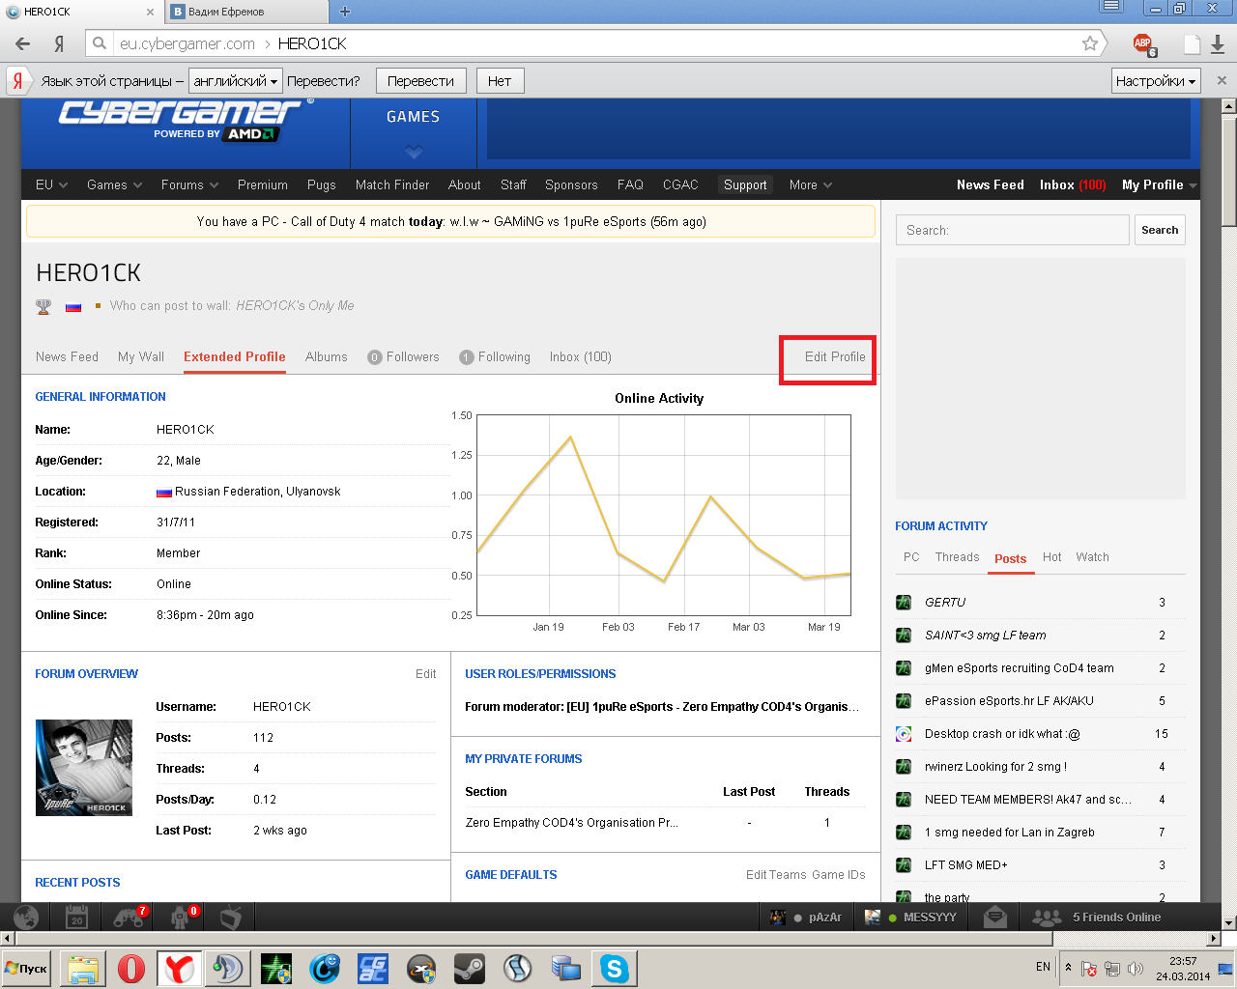This screenshot has width=1237, height=989.
Task: Expand the GAMES header panel chevron
Action: point(414,152)
